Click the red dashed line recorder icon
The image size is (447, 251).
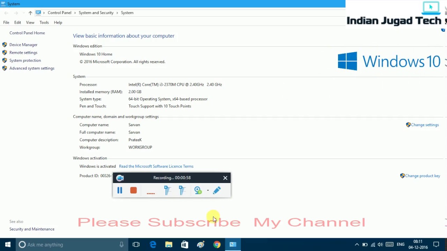(x=151, y=193)
